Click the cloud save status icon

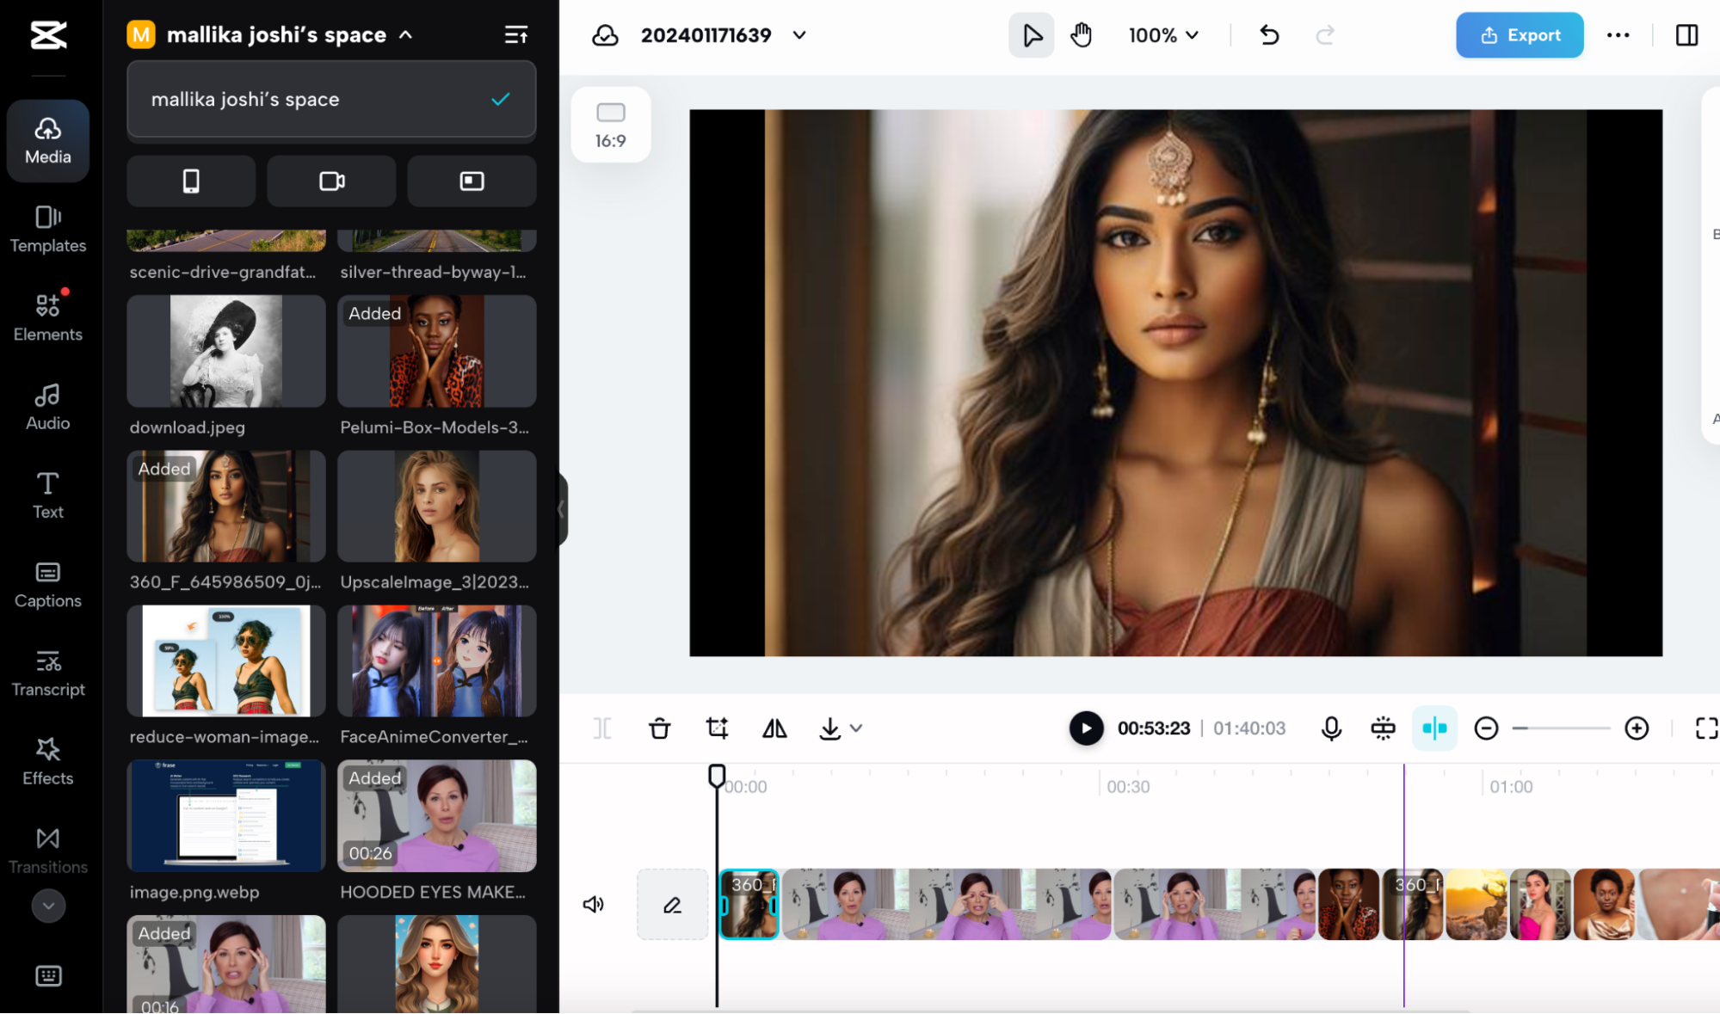pyautogui.click(x=606, y=35)
